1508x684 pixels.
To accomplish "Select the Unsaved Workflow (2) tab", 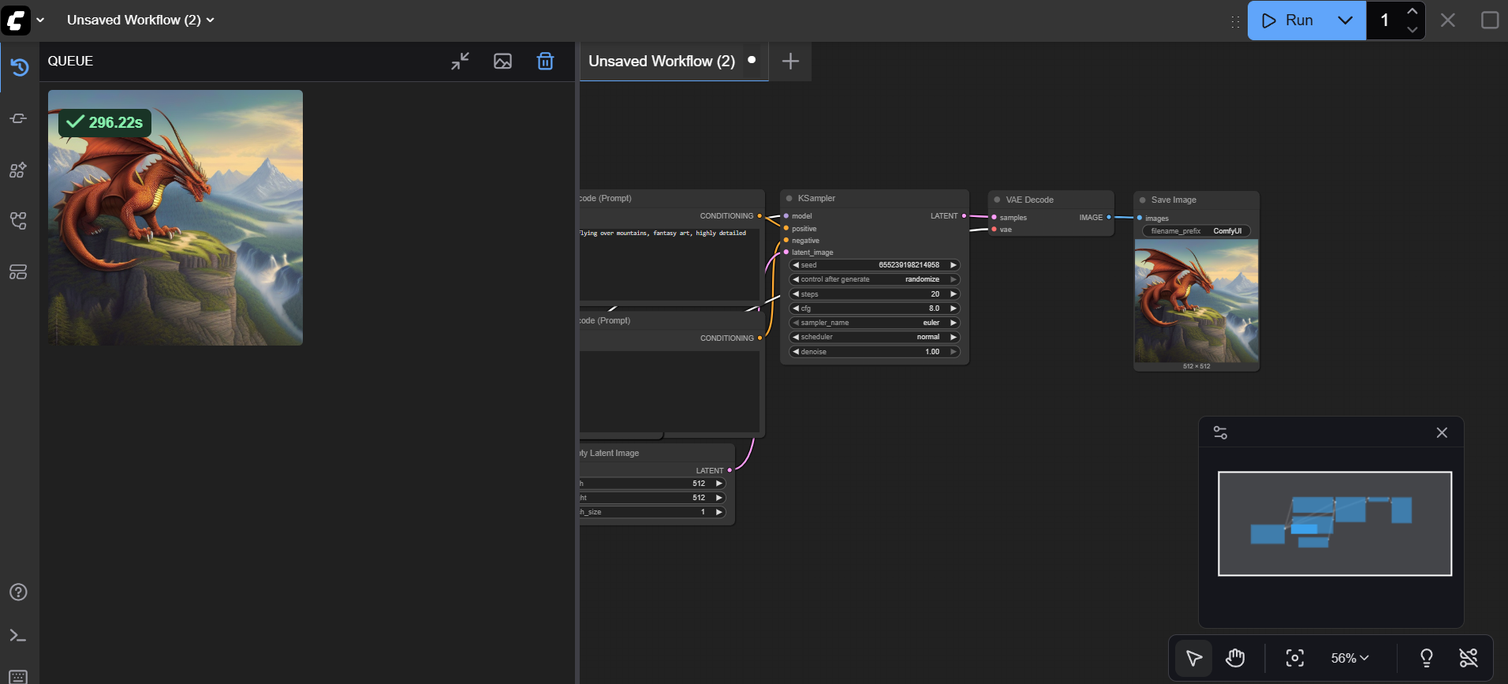I will click(661, 62).
